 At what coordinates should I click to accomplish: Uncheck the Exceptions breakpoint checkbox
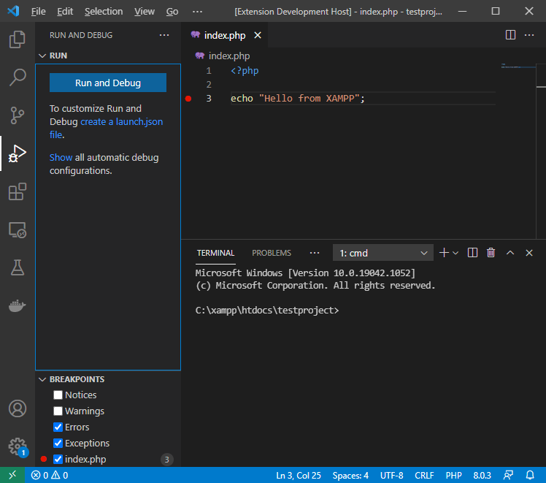click(x=58, y=443)
